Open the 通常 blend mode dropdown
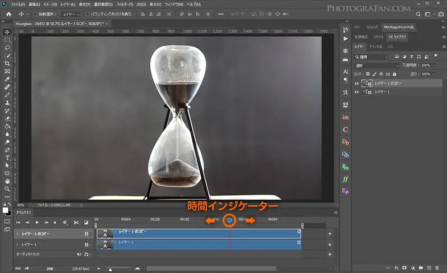Viewport: 447px width, 273px height. (376, 66)
